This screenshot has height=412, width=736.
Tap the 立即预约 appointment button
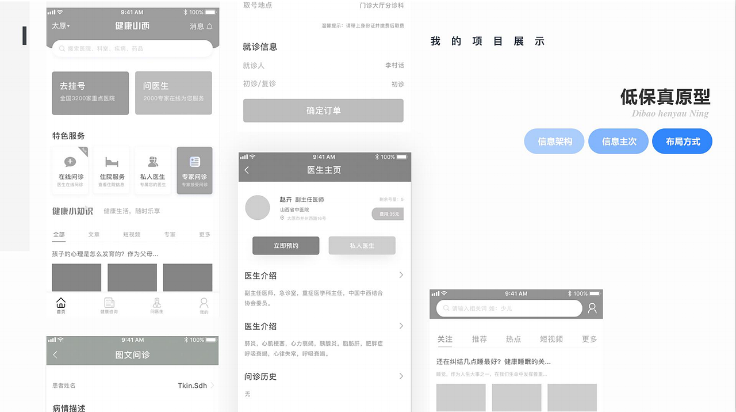point(286,245)
